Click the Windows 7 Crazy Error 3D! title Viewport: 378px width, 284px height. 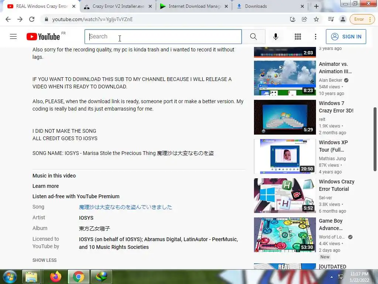tap(336, 107)
